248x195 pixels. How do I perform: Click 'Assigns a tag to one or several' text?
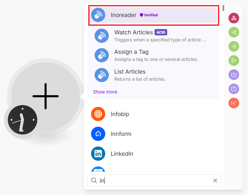[156, 59]
